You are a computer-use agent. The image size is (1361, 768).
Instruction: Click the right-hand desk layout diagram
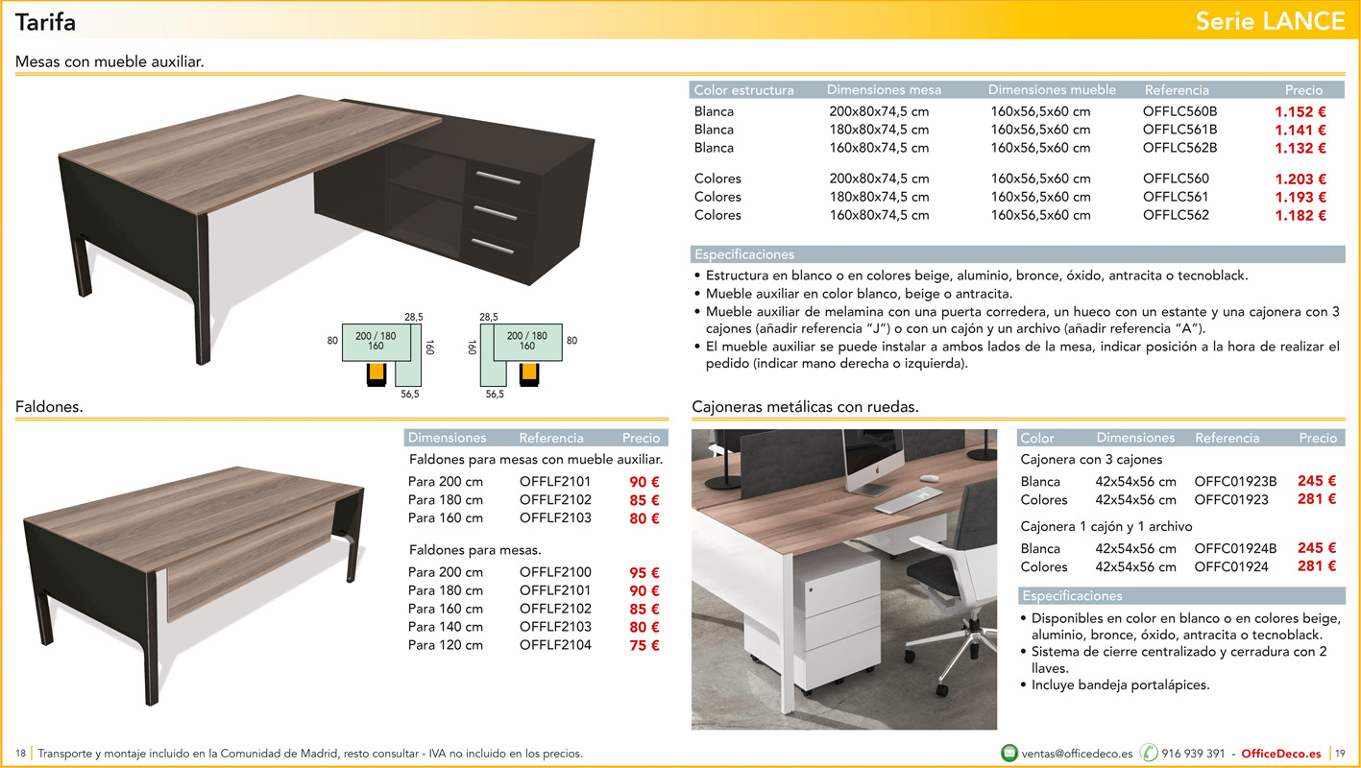coord(523,354)
